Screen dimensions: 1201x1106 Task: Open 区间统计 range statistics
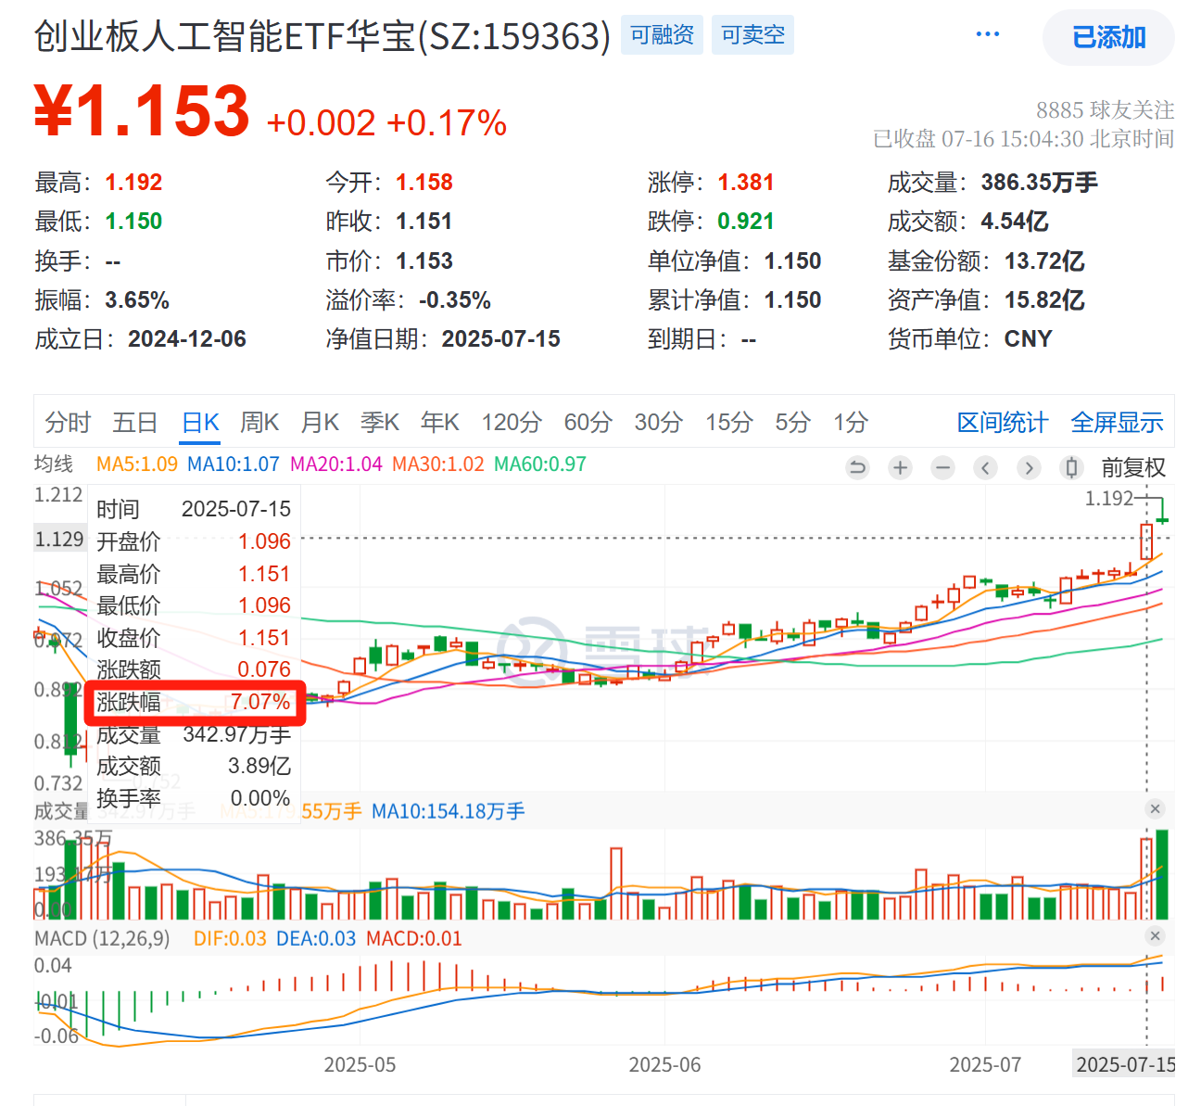pos(1003,423)
